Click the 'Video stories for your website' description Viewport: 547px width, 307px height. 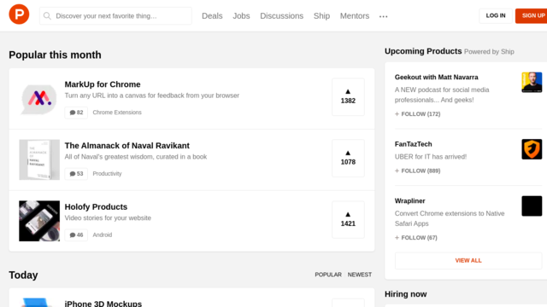(108, 218)
